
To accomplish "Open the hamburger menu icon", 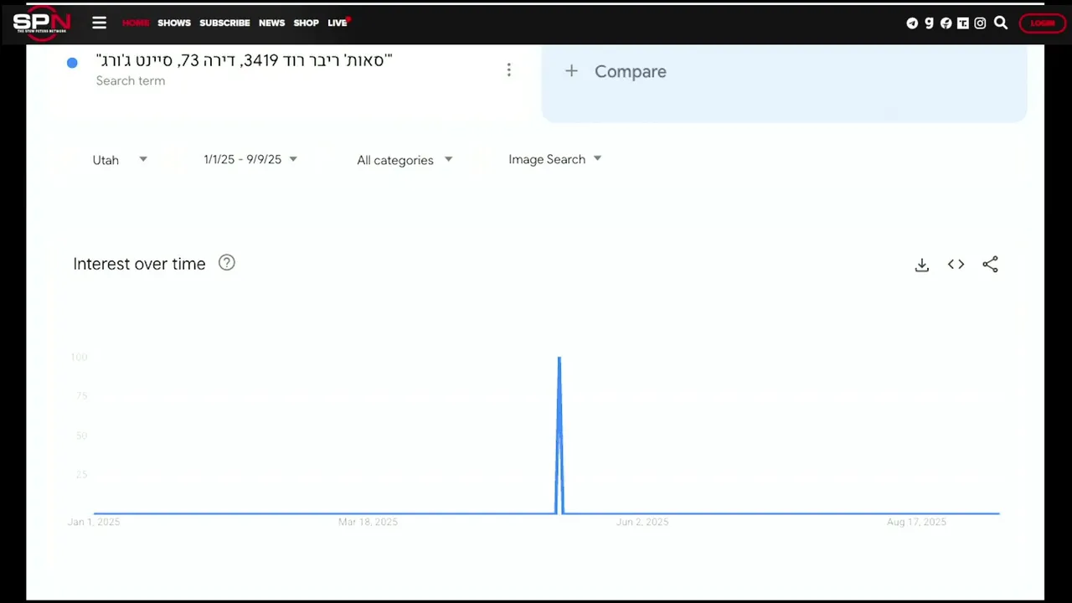I will point(99,23).
